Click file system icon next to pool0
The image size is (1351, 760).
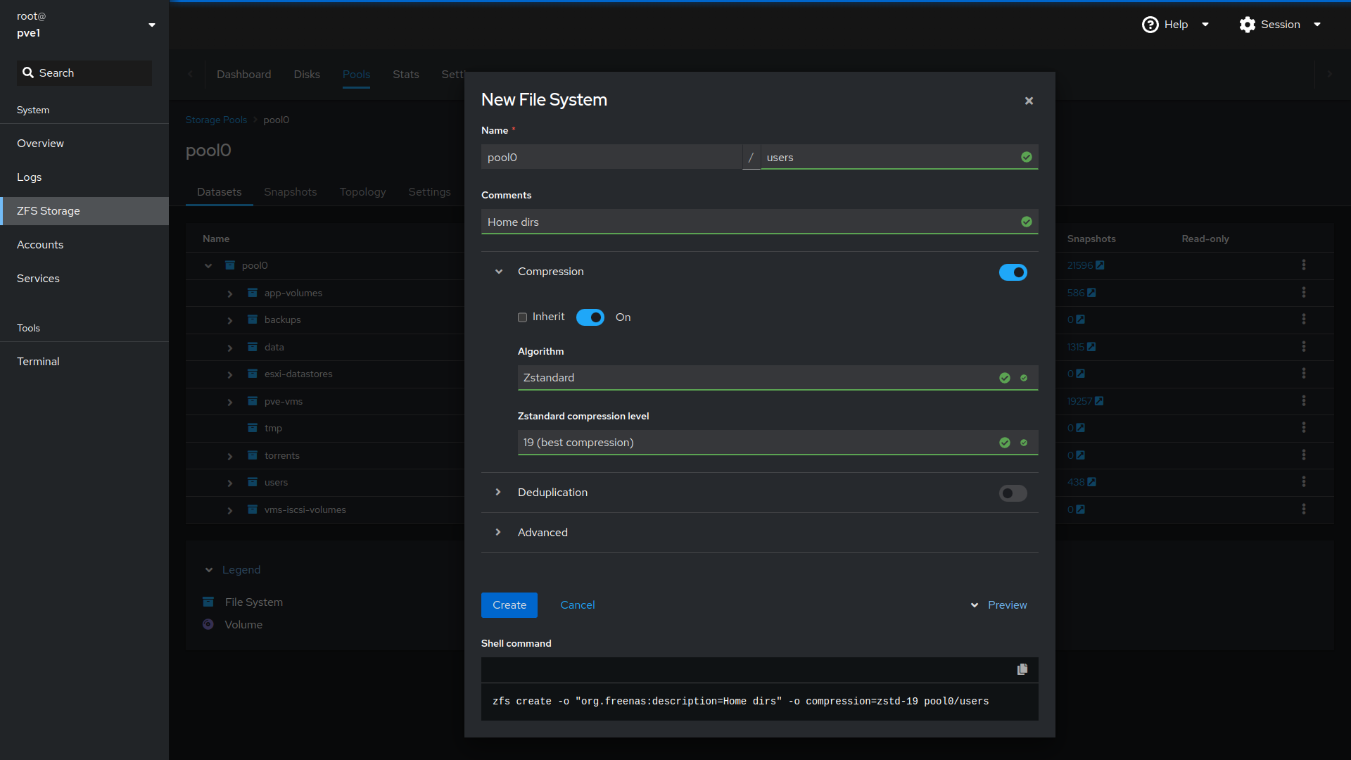tap(230, 265)
